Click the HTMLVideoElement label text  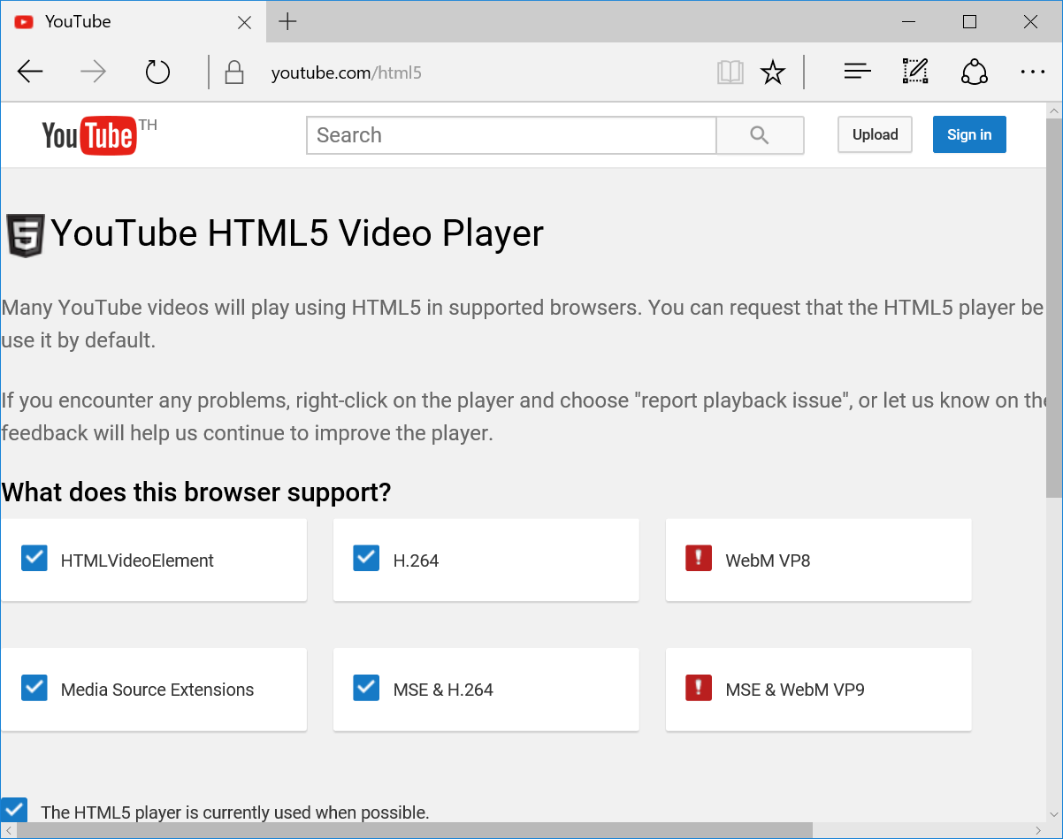point(137,561)
